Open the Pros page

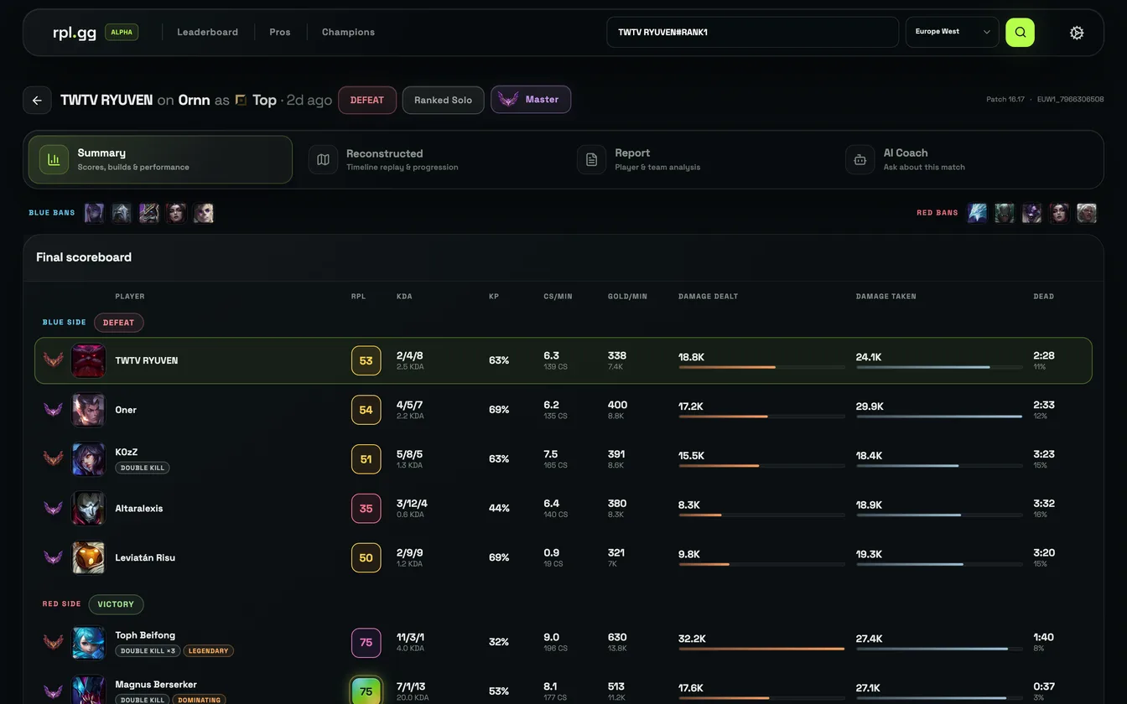click(280, 32)
